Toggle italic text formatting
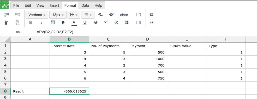 pos(42,23)
